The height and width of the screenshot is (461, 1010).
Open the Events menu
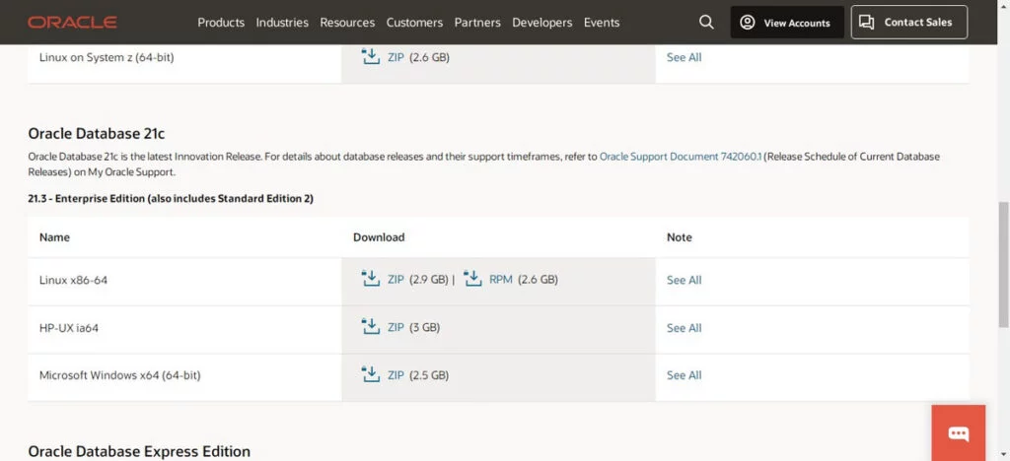coord(602,23)
